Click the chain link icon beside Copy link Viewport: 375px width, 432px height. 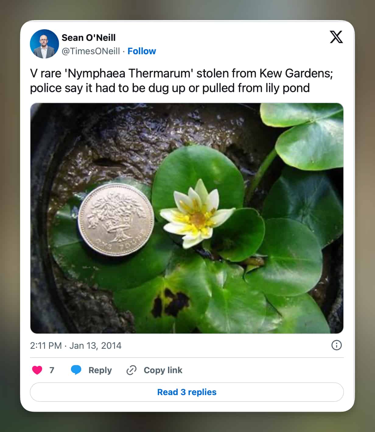131,370
